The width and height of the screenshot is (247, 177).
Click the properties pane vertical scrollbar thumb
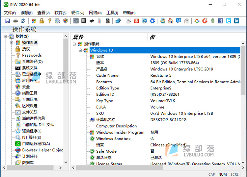point(243,71)
